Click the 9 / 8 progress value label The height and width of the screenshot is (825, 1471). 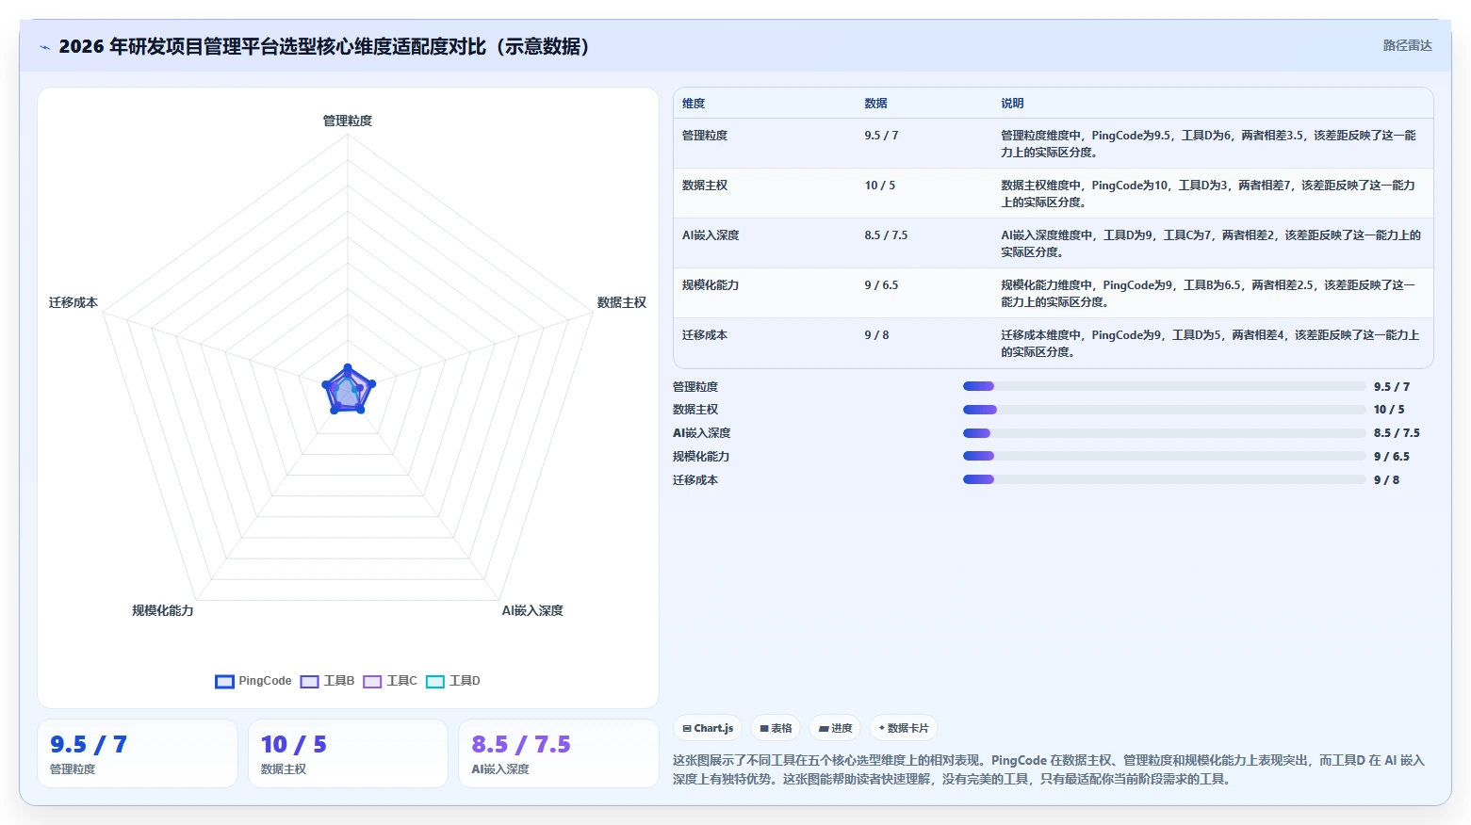click(x=1386, y=480)
